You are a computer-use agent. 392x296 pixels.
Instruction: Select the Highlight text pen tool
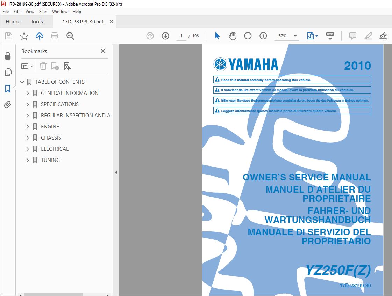[368, 36]
